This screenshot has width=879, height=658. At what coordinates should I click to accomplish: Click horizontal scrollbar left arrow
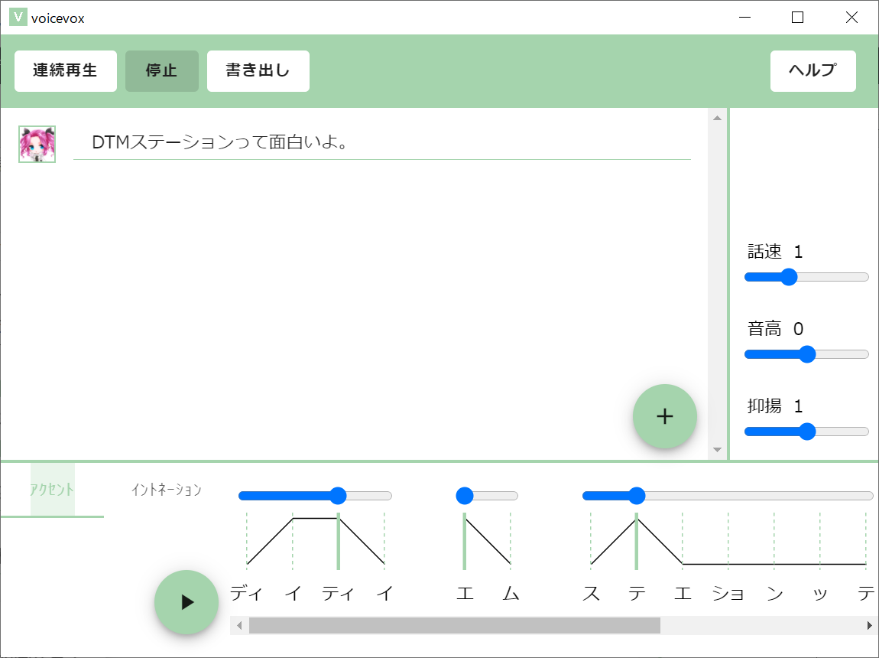coord(239,625)
